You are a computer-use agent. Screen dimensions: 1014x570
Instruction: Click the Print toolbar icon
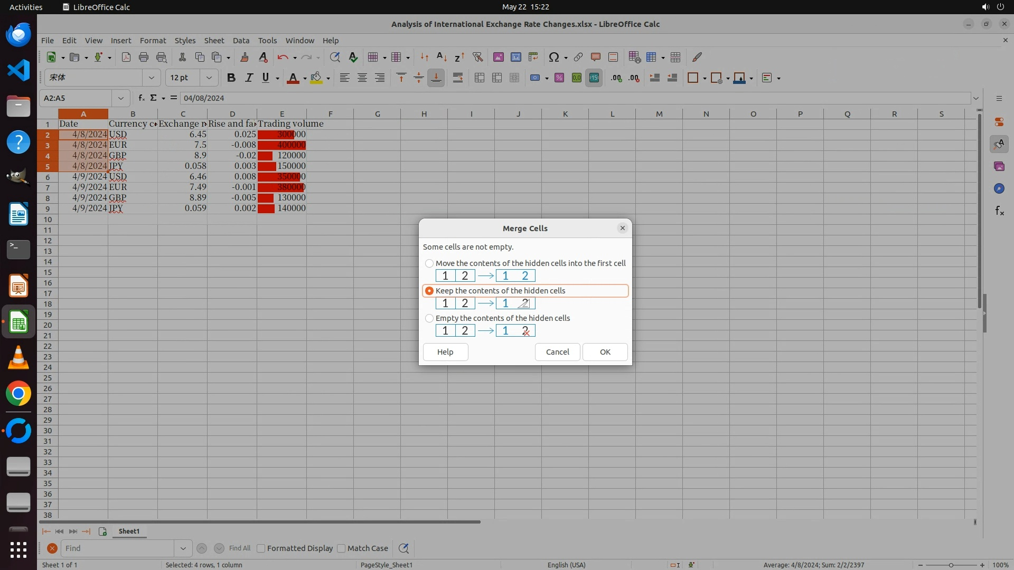pyautogui.click(x=143, y=57)
